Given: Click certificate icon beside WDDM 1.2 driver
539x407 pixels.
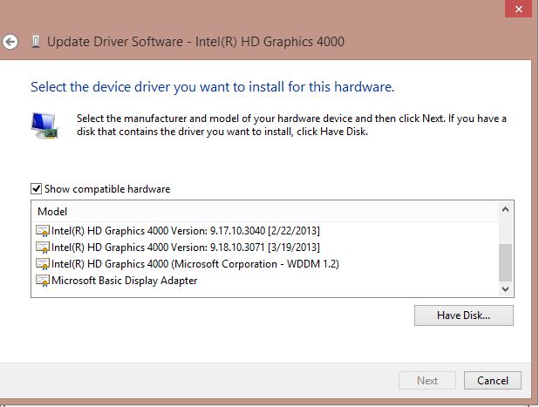Looking at the screenshot, I should click(43, 264).
